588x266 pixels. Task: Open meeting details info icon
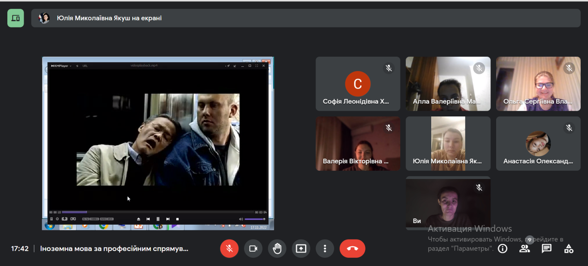click(503, 248)
